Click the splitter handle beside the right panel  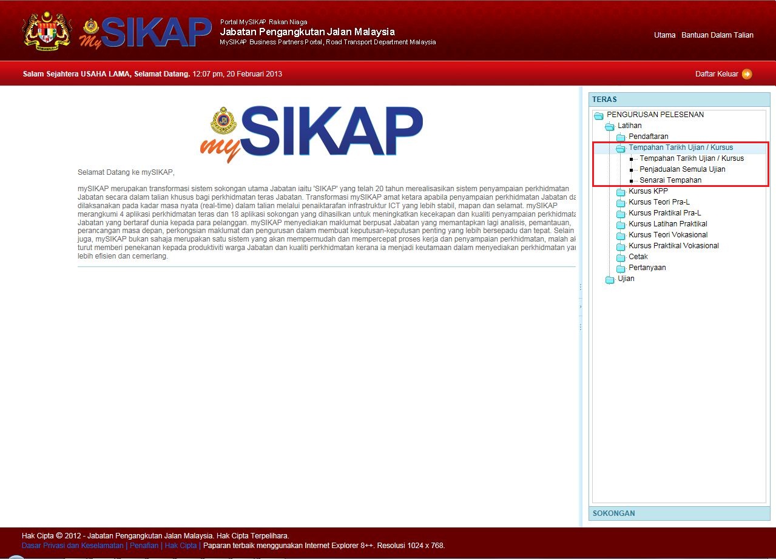[x=581, y=307]
